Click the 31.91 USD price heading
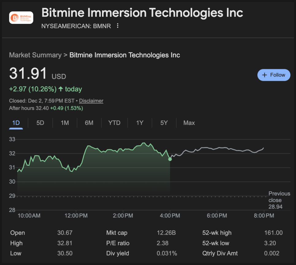The height and width of the screenshot is (265, 296). click(28, 74)
